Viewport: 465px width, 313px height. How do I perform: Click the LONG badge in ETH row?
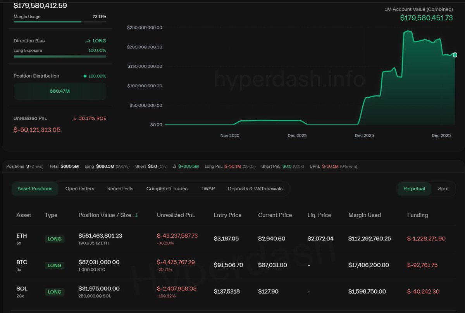[x=55, y=239]
